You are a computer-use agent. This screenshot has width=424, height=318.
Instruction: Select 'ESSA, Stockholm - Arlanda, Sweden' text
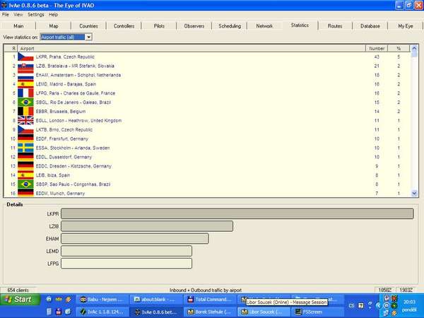tap(73, 148)
